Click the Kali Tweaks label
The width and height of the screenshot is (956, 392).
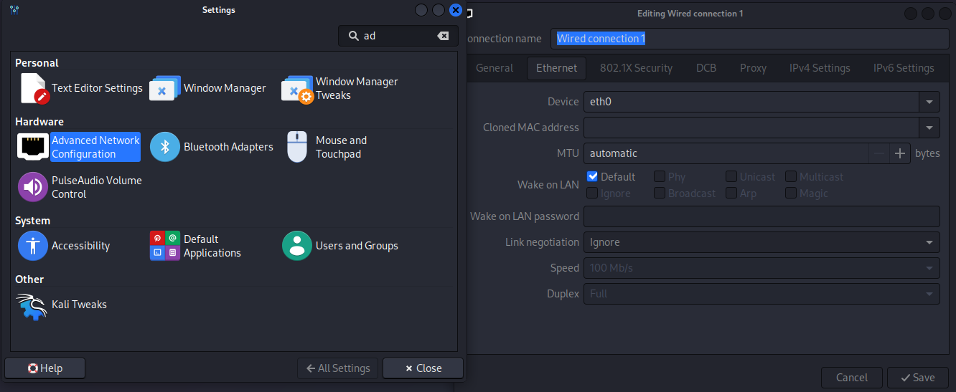point(79,305)
